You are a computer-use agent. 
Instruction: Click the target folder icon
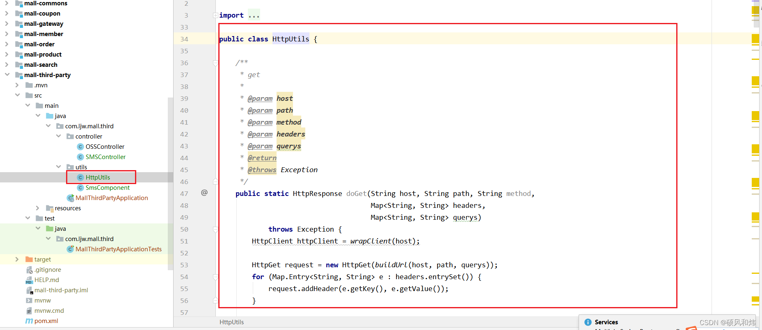pyautogui.click(x=29, y=259)
